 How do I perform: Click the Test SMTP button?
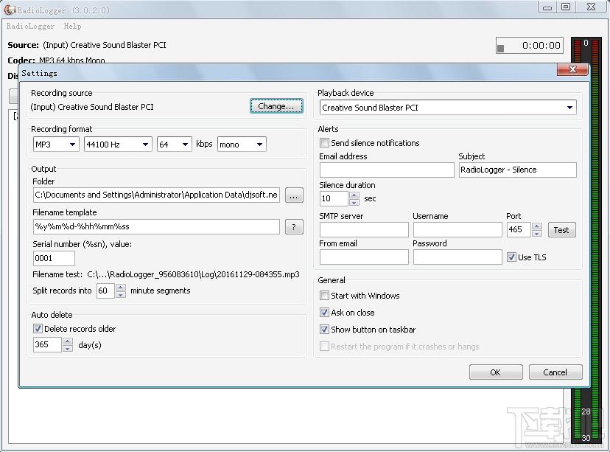click(x=562, y=230)
